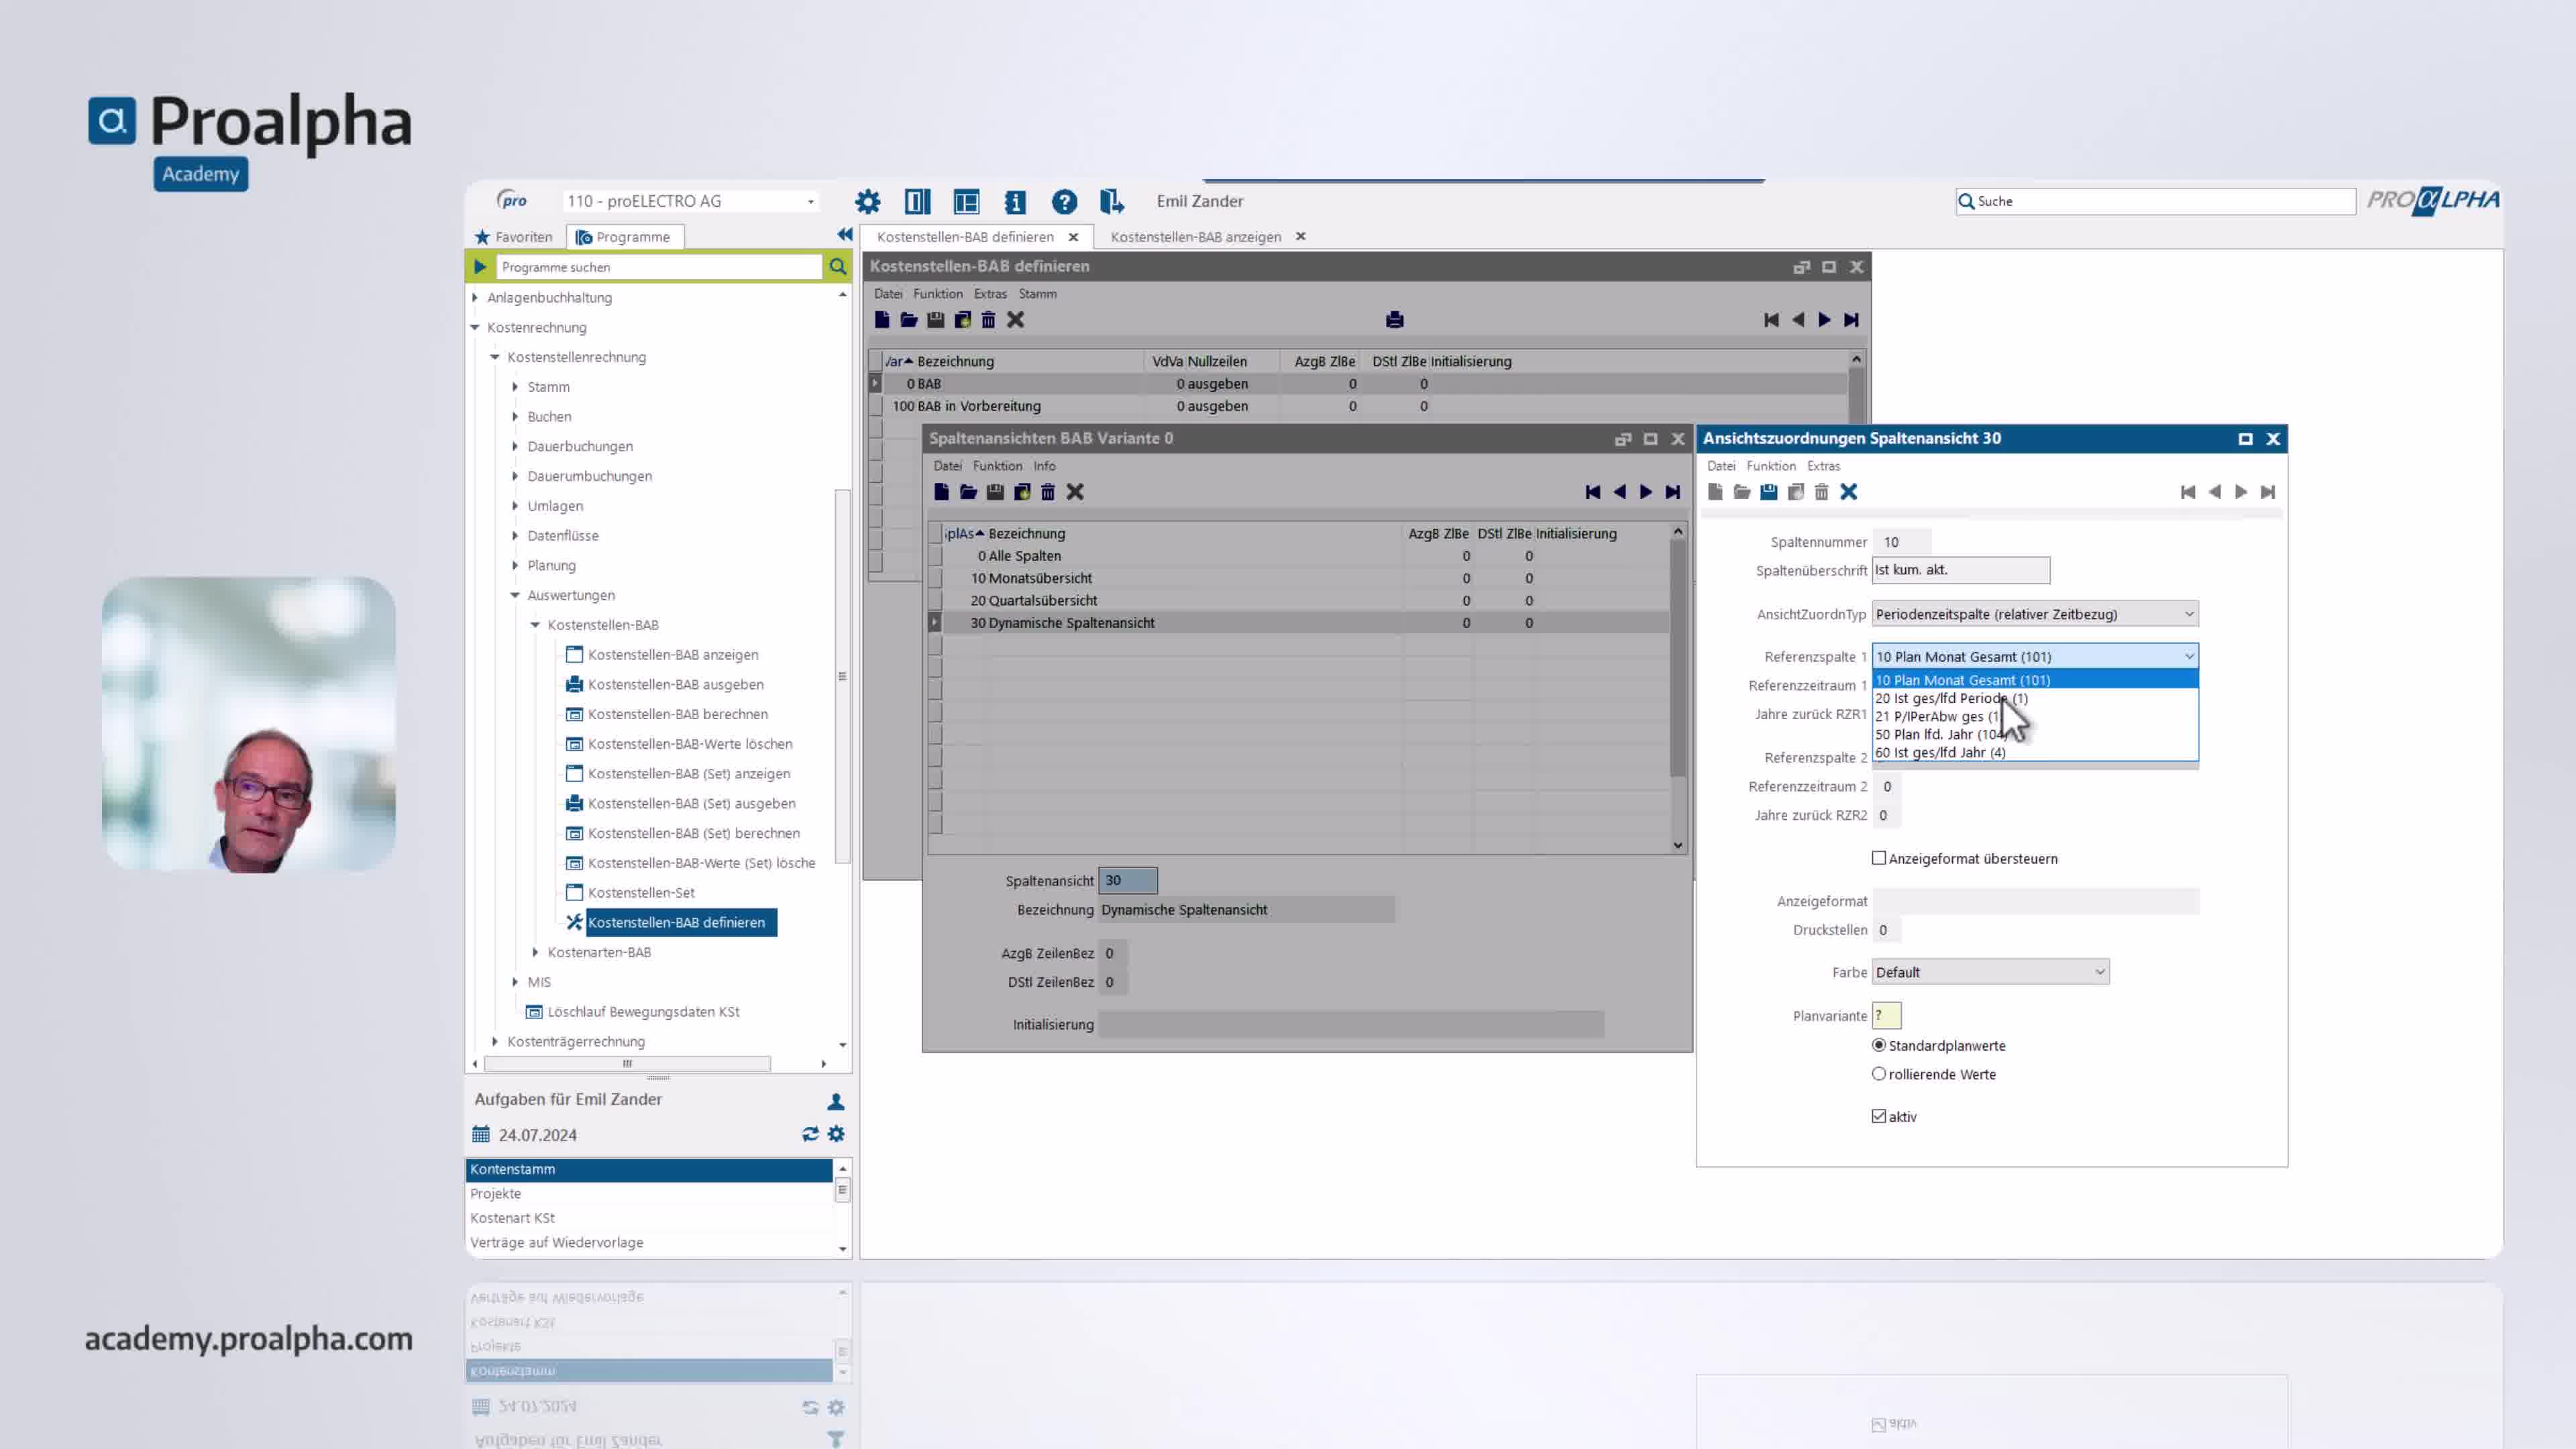Save record in Ansichtszuordnungen window toolbar
This screenshot has width=2576, height=1449.
click(x=1768, y=492)
